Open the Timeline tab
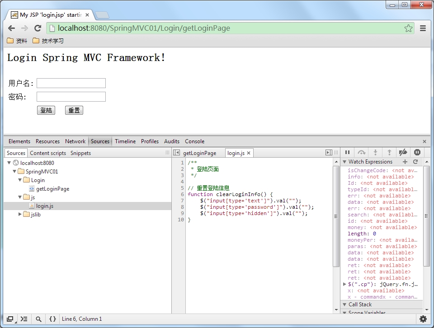Viewport: 434px width, 328px height. click(x=125, y=141)
